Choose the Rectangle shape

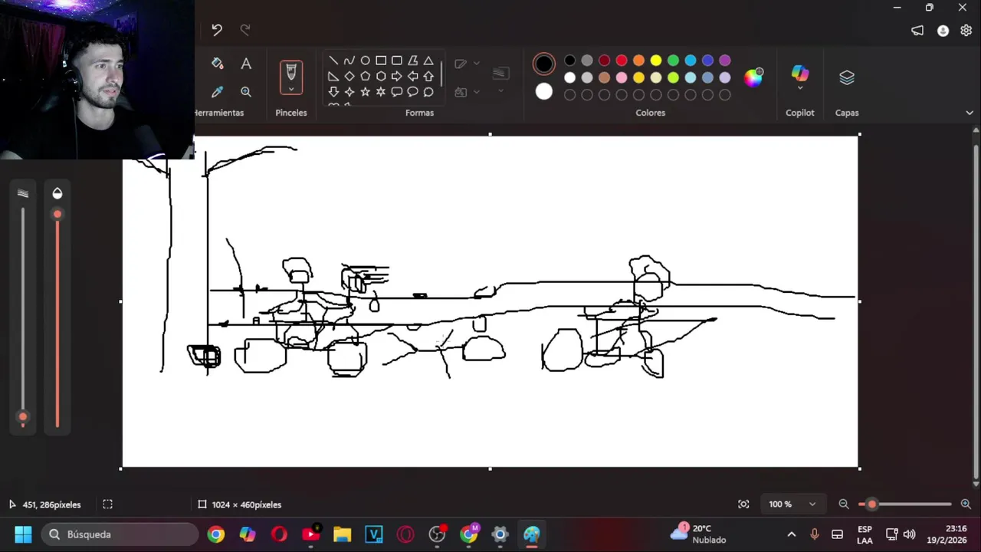click(x=381, y=61)
